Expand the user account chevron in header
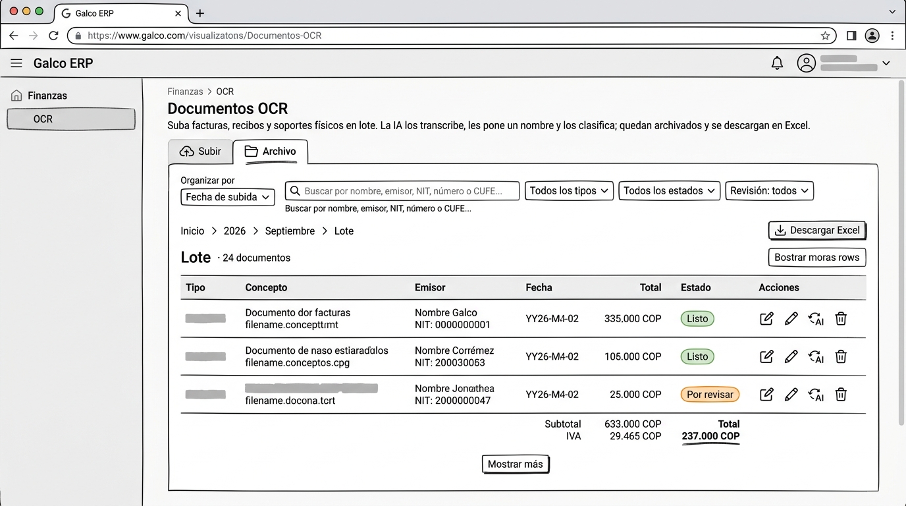Image resolution: width=906 pixels, height=506 pixels. coord(886,63)
